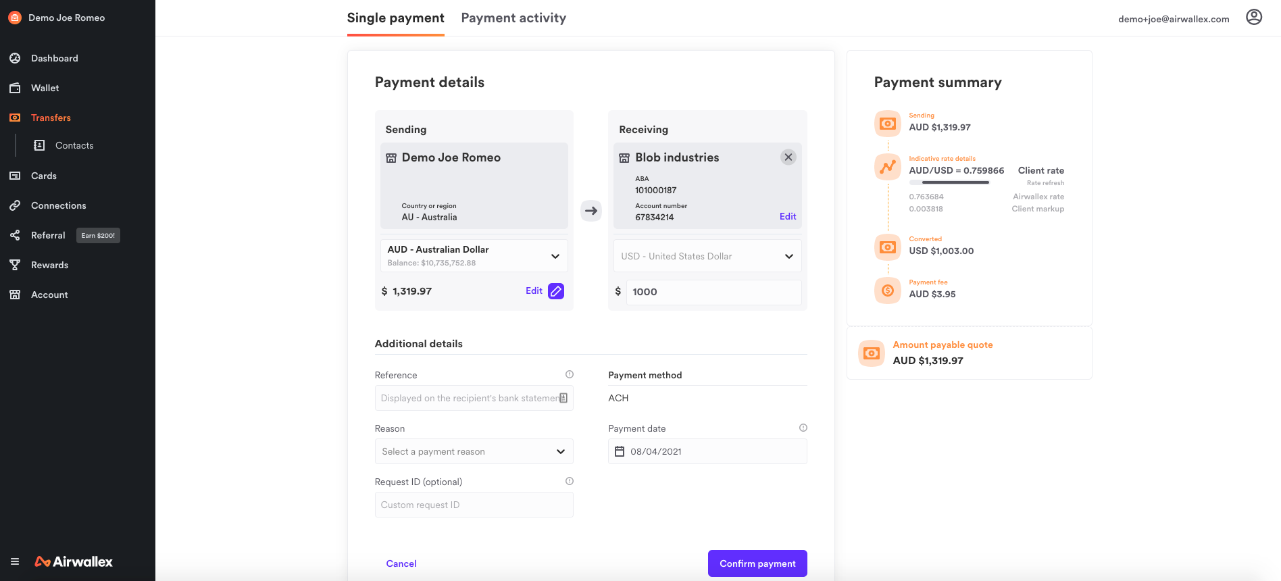Click the Custom request ID input field

(x=474, y=505)
